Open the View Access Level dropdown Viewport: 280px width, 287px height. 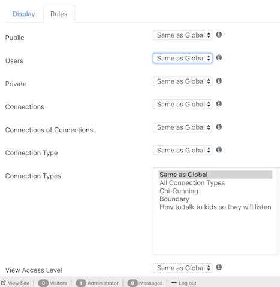pyautogui.click(x=183, y=268)
